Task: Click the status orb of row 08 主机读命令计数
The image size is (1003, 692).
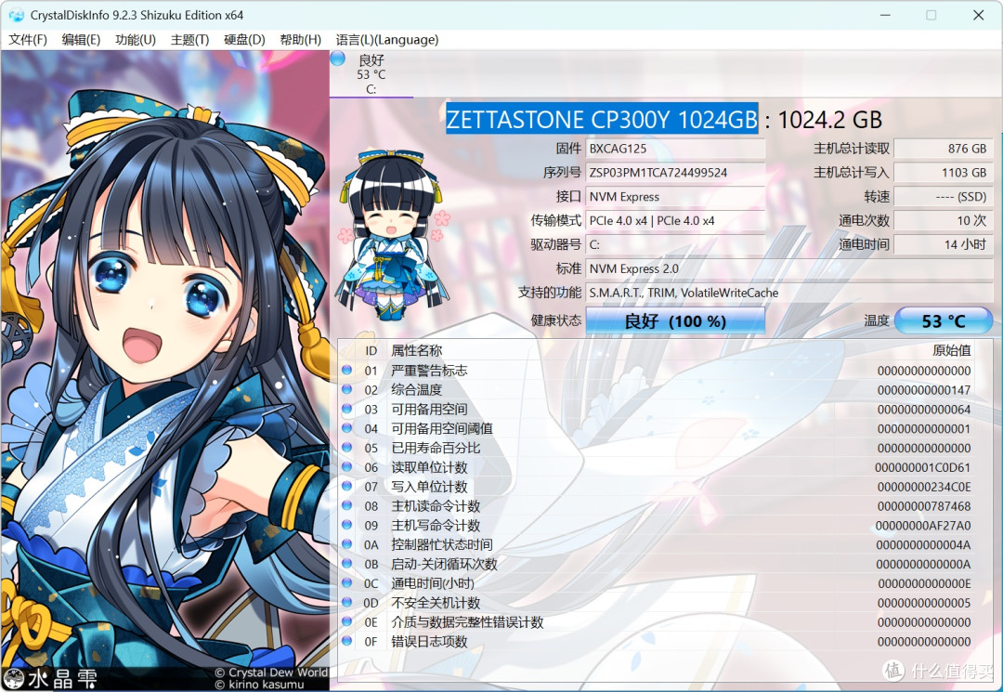Action: [x=347, y=505]
